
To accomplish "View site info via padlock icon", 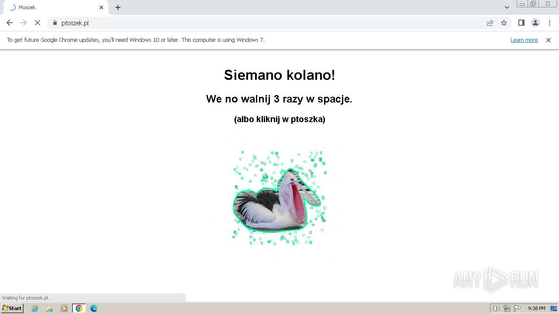I will [x=55, y=23].
